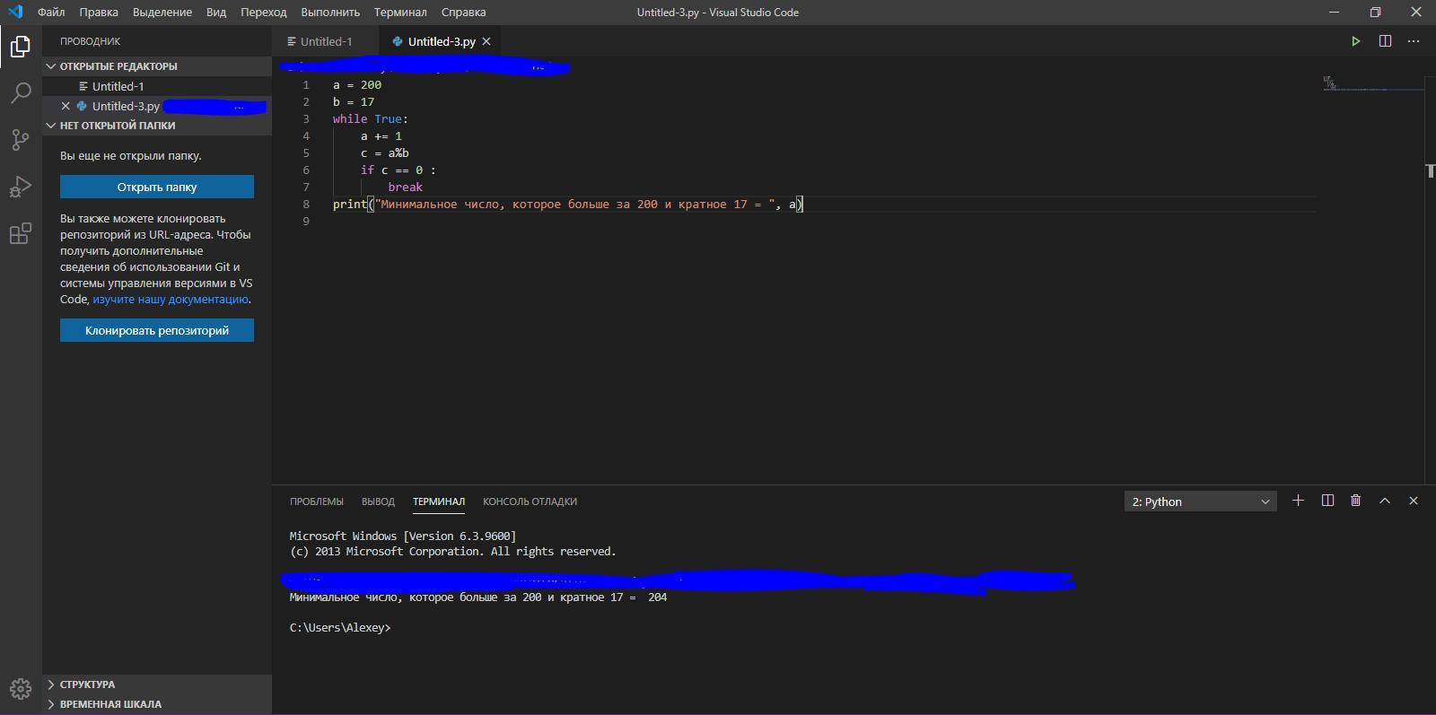This screenshot has height=715, width=1436.
Task: Open the Терминал menu in menu bar
Action: [x=400, y=13]
